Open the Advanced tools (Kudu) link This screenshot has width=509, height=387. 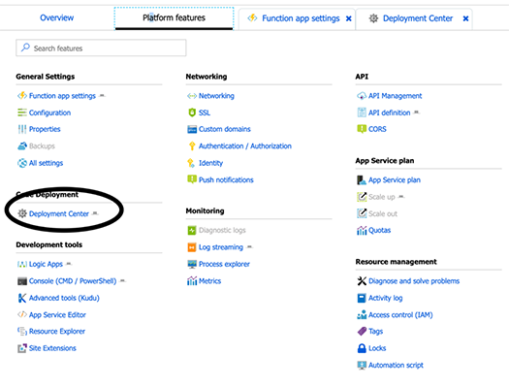[x=64, y=298]
